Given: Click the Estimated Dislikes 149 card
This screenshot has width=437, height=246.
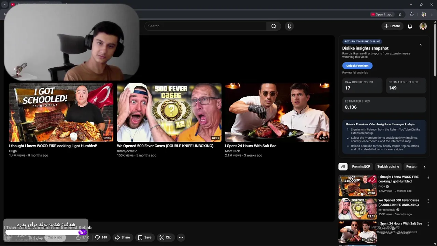Looking at the screenshot, I should pos(406,85).
